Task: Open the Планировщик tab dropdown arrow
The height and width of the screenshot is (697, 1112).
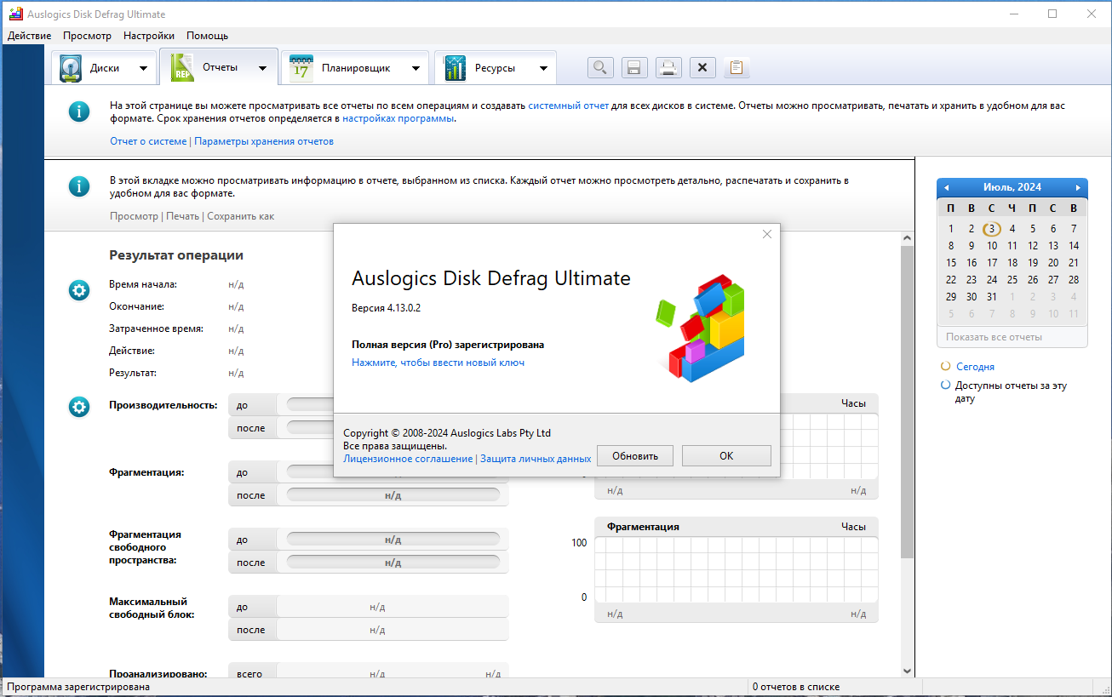Action: (416, 68)
